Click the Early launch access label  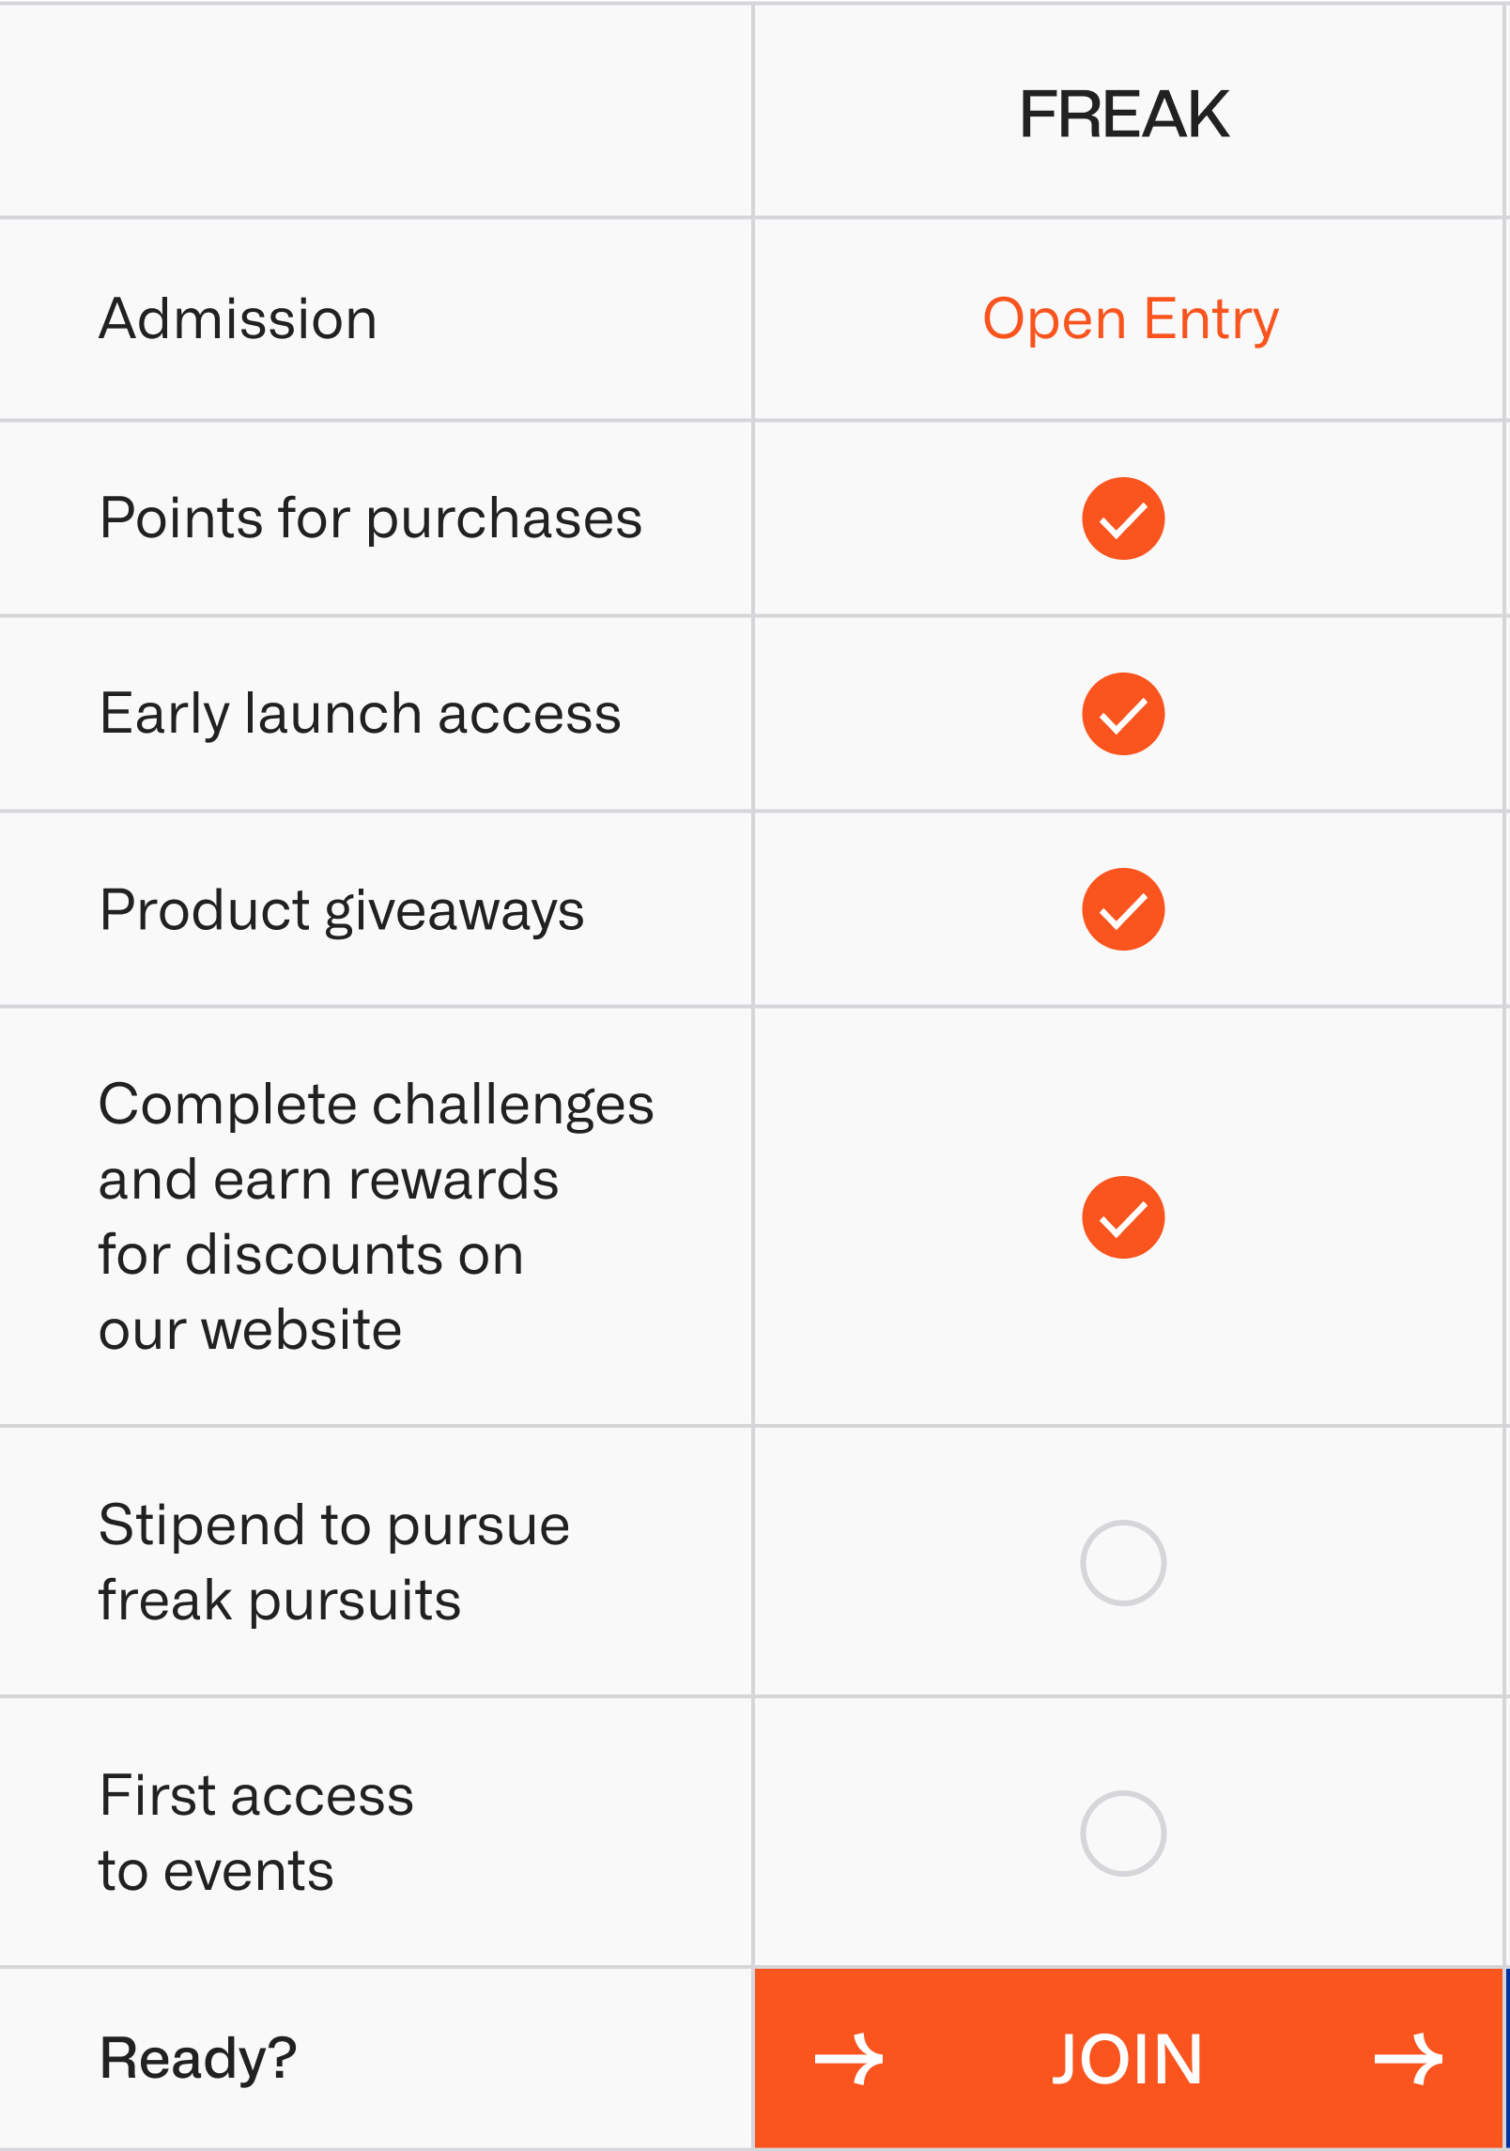(361, 714)
